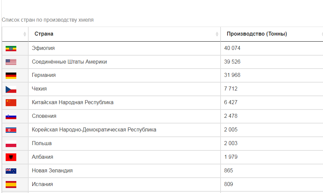Click the Germany flag icon
The width and height of the screenshot is (323, 193).
click(11, 76)
